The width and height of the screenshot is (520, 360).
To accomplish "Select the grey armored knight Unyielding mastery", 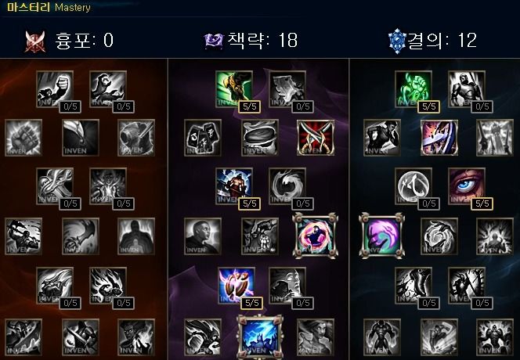I will point(466,89).
